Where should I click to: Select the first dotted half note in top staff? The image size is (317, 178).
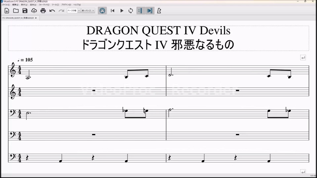tap(28, 78)
